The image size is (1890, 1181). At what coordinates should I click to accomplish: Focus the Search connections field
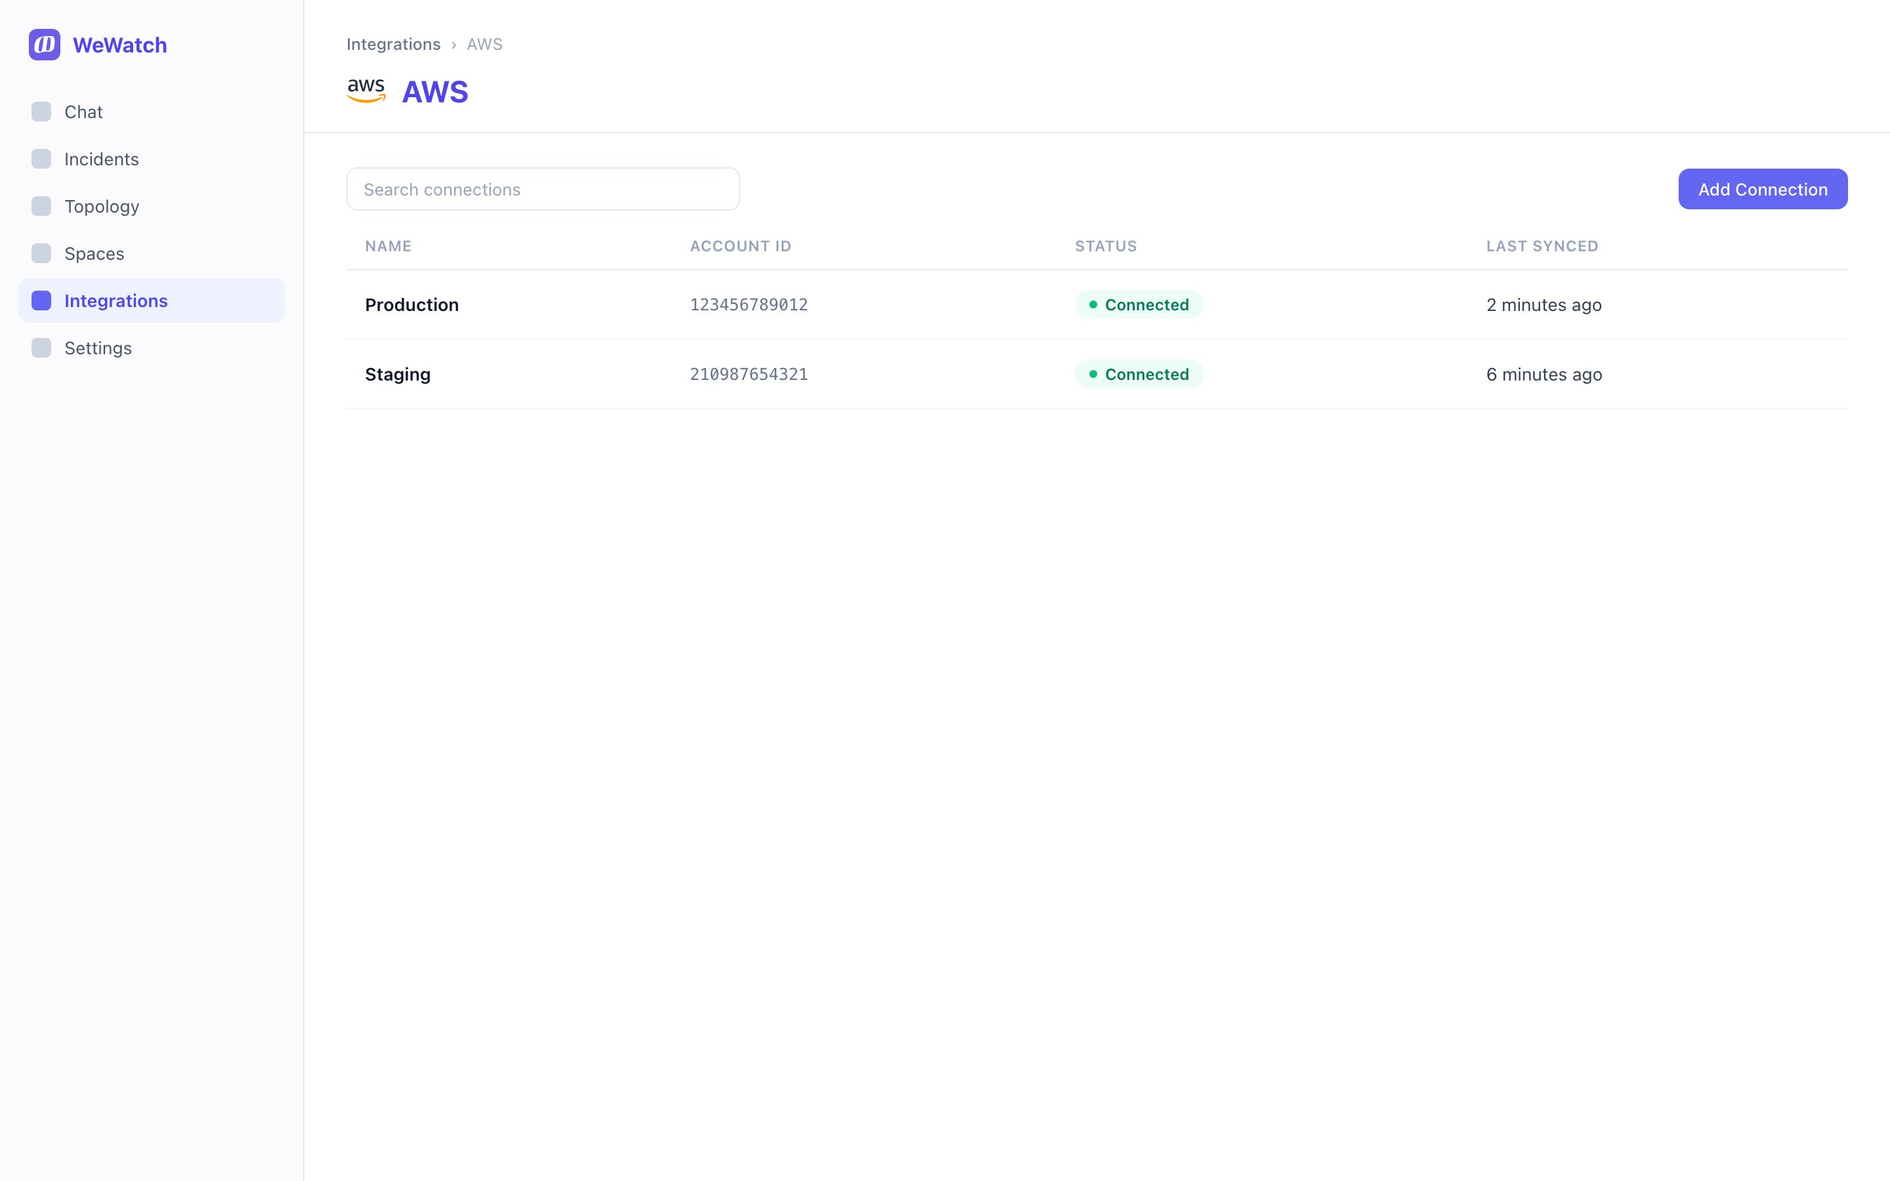pyautogui.click(x=543, y=189)
